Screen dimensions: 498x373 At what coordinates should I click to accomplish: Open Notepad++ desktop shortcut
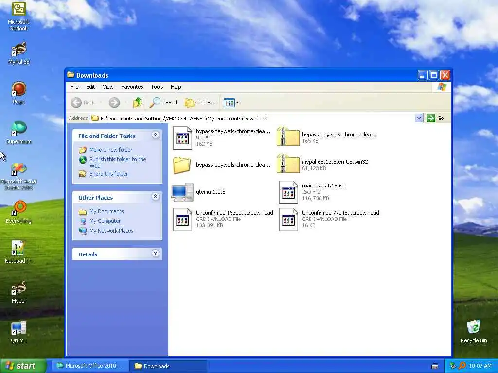coord(18,252)
